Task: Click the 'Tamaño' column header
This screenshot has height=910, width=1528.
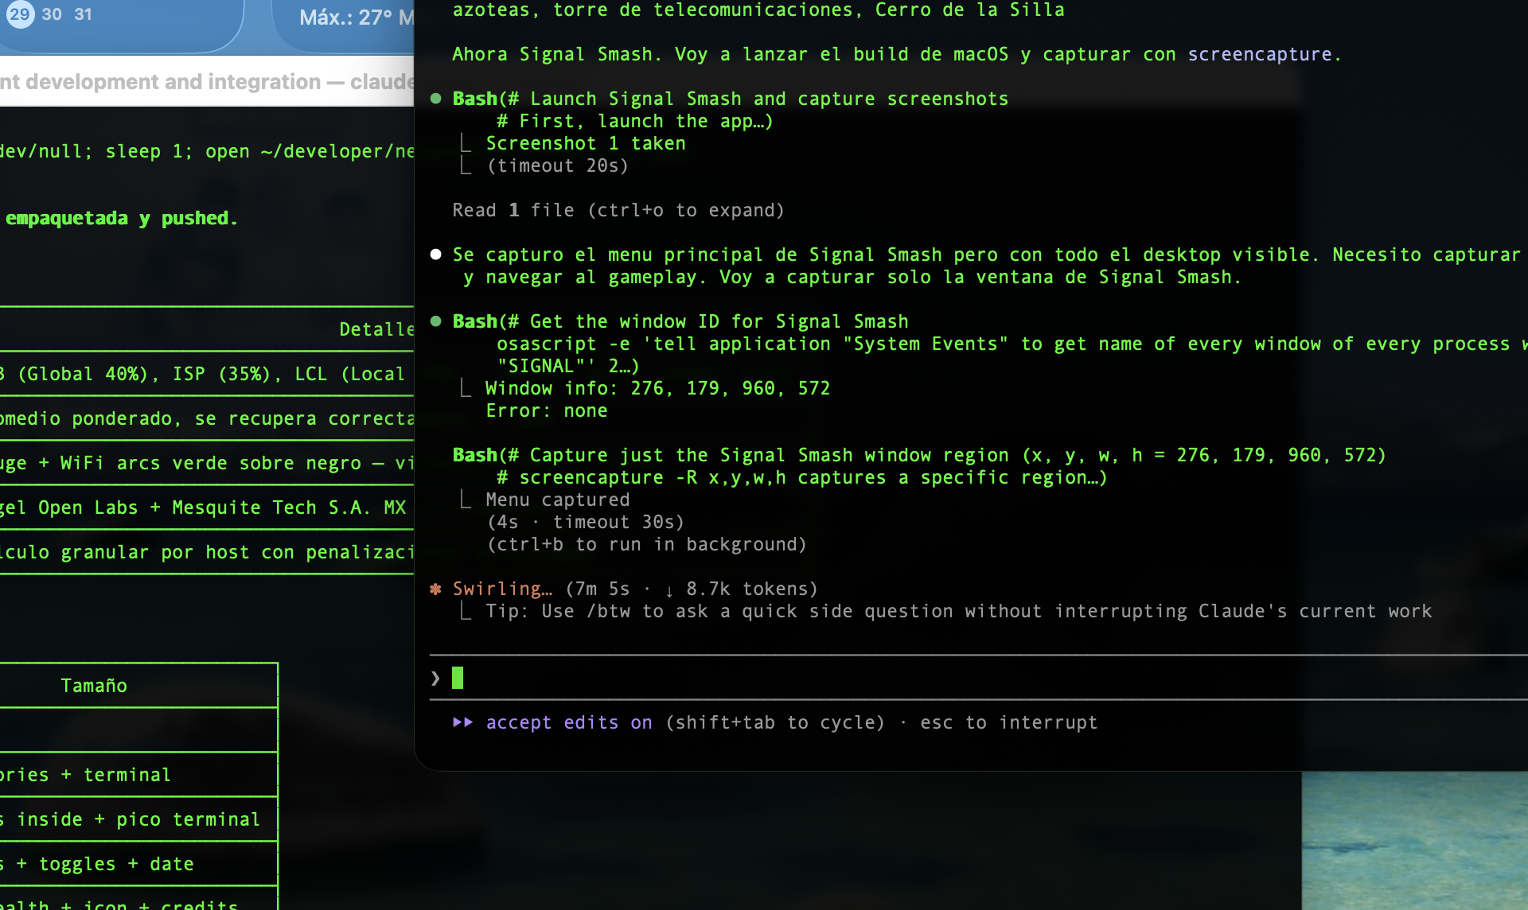Action: click(x=94, y=686)
